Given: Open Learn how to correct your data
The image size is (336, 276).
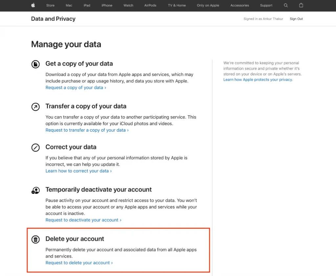Looking at the screenshot, I should (x=78, y=171).
